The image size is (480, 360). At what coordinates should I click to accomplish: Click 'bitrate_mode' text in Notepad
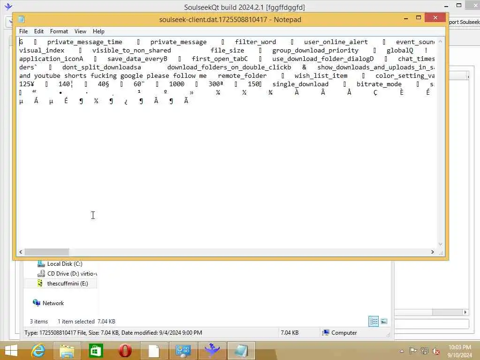(x=379, y=84)
